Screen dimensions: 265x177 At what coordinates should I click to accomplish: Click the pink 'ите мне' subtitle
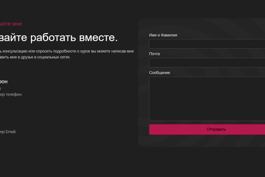pos(11,24)
